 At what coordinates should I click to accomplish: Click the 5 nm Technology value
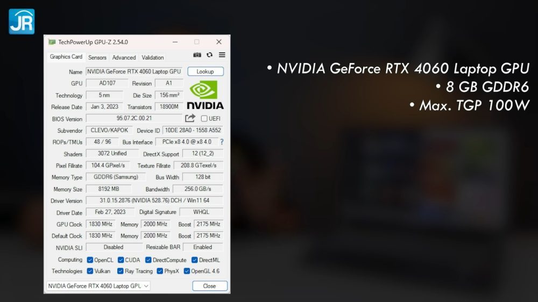104,95
